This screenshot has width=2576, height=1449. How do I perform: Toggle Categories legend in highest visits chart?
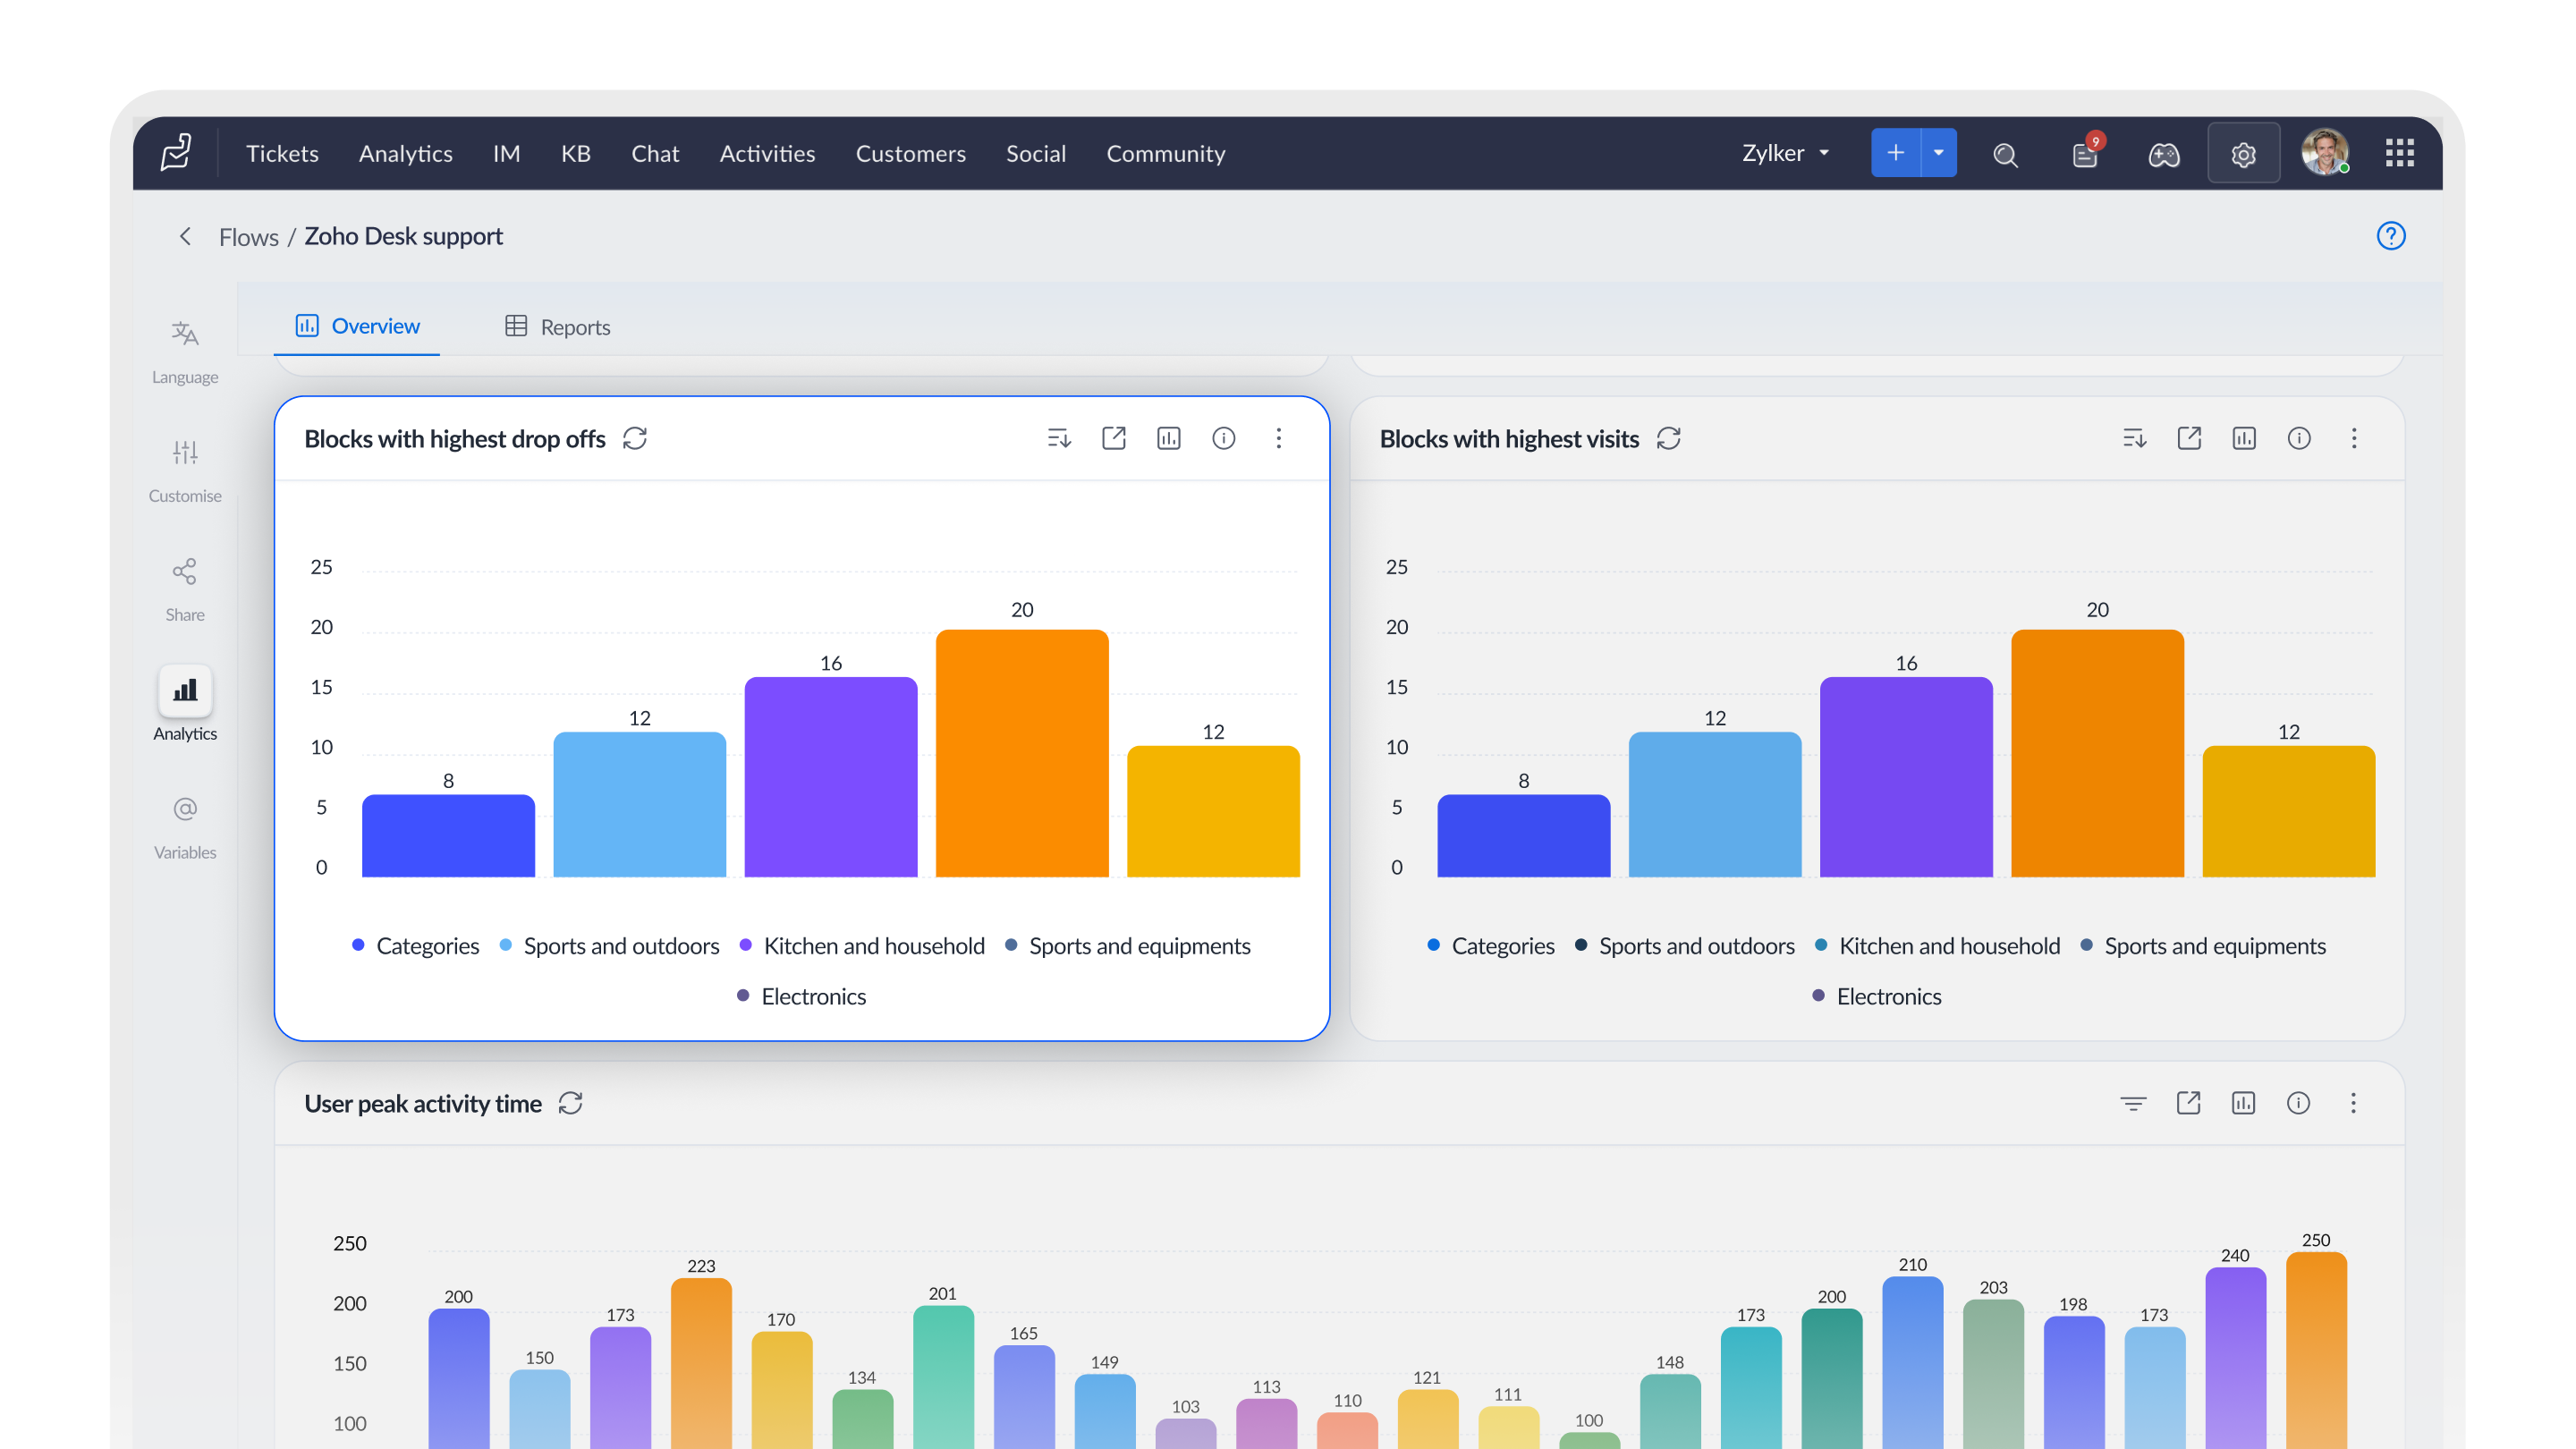point(1490,946)
